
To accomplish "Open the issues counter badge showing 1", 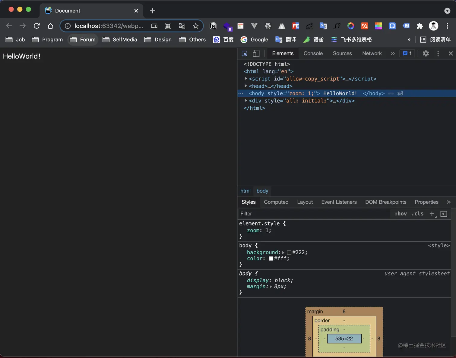I will coord(407,53).
